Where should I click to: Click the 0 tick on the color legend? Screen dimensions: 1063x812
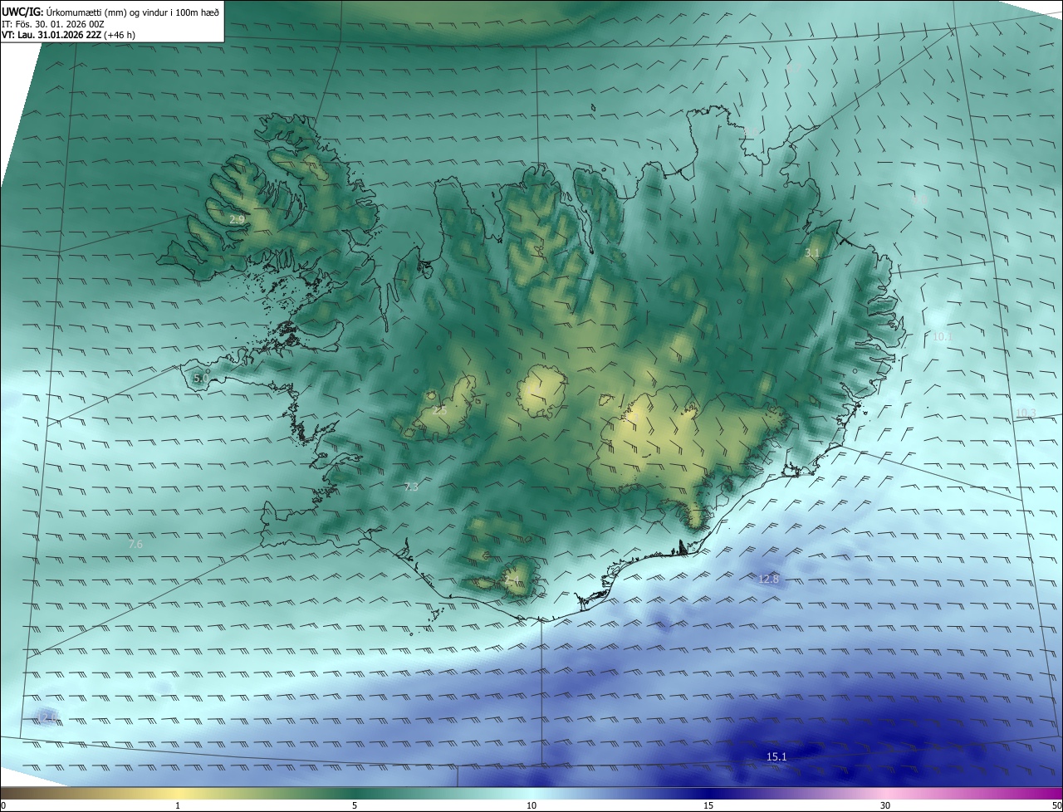pyautogui.click(x=3, y=805)
